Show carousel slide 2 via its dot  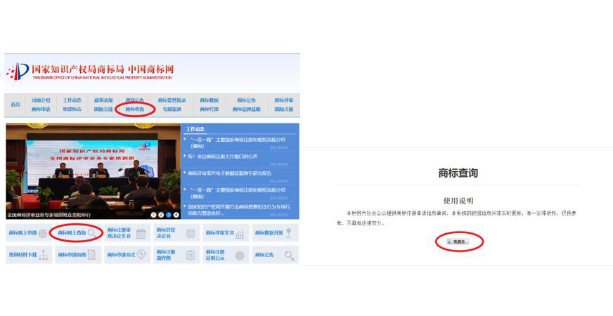pyautogui.click(x=161, y=215)
